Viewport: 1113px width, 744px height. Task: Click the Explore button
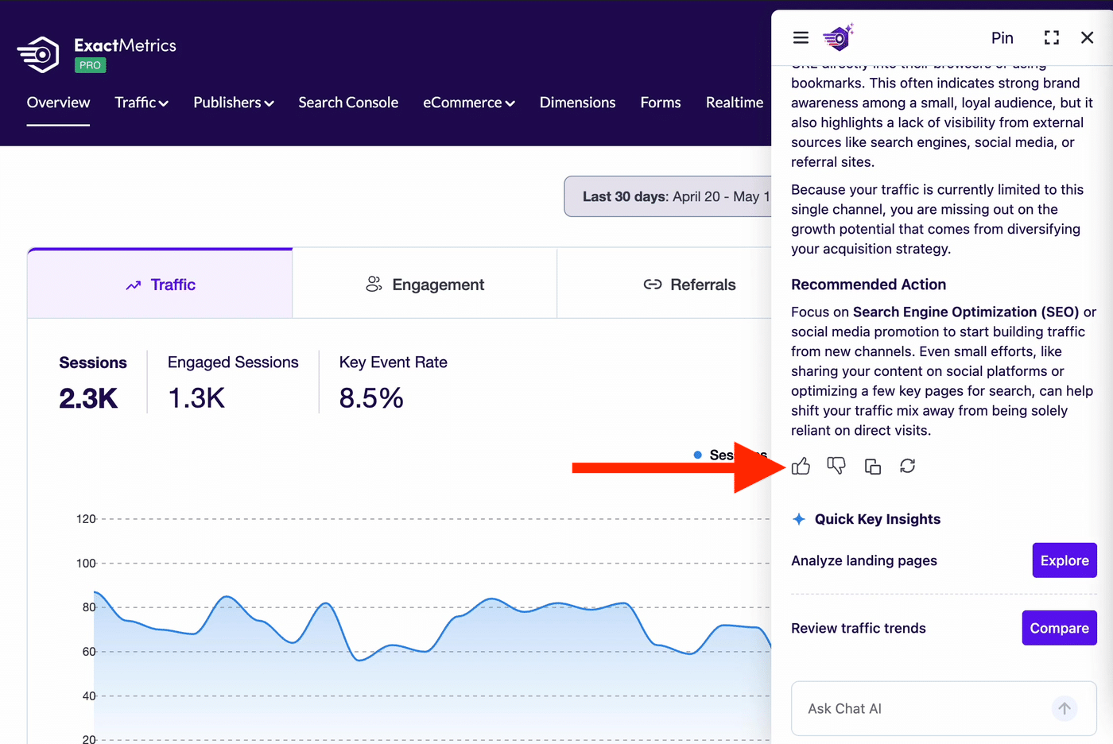[x=1065, y=560]
